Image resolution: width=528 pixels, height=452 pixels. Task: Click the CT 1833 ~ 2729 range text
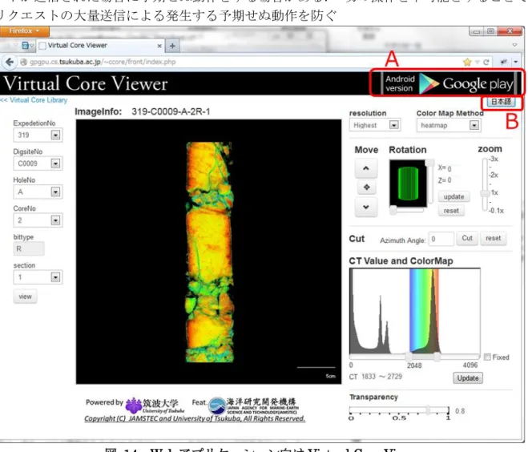pyautogui.click(x=376, y=377)
